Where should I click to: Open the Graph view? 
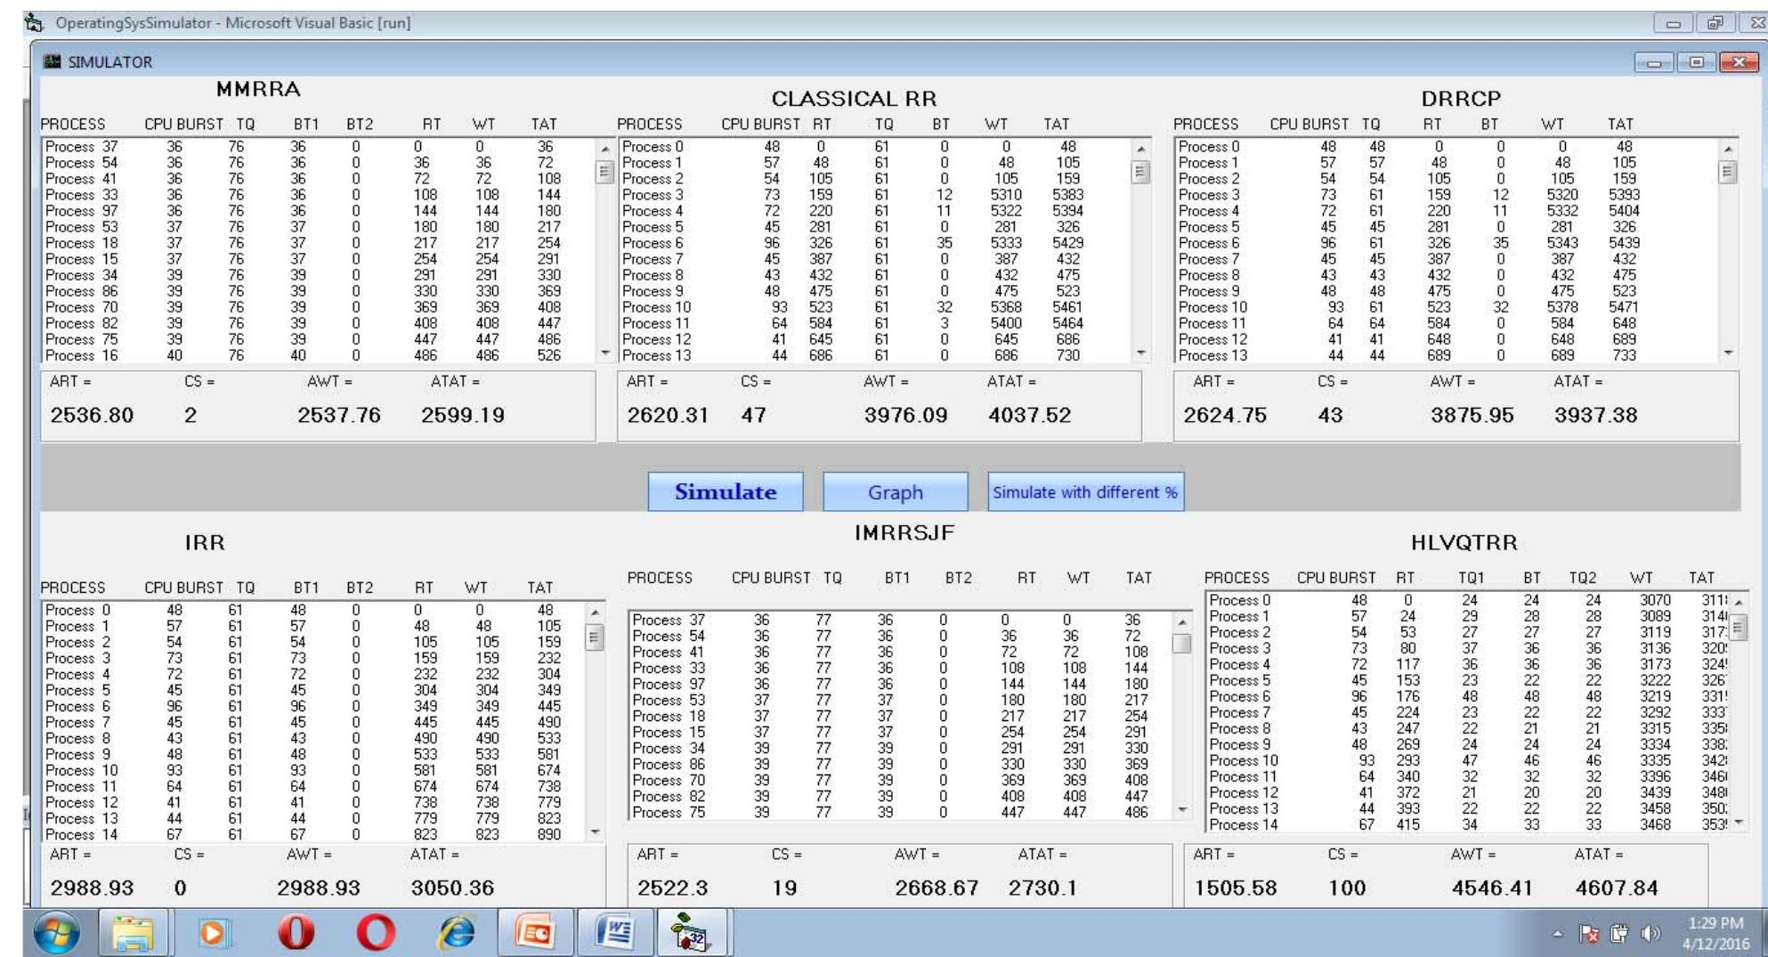(893, 493)
